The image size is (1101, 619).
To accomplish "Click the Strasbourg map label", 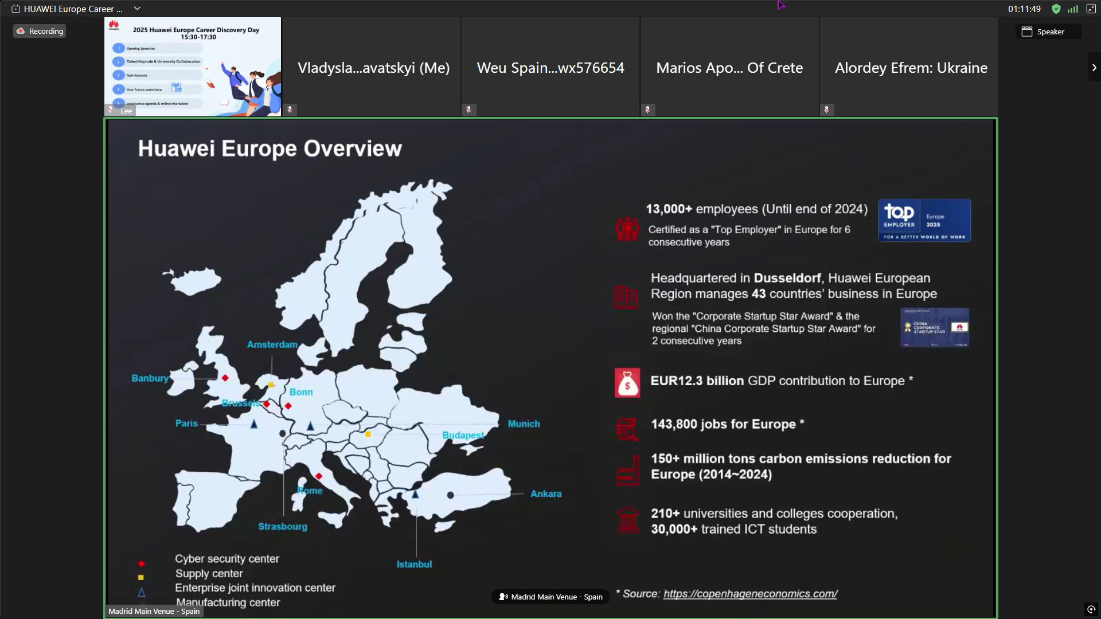I will 283,527.
